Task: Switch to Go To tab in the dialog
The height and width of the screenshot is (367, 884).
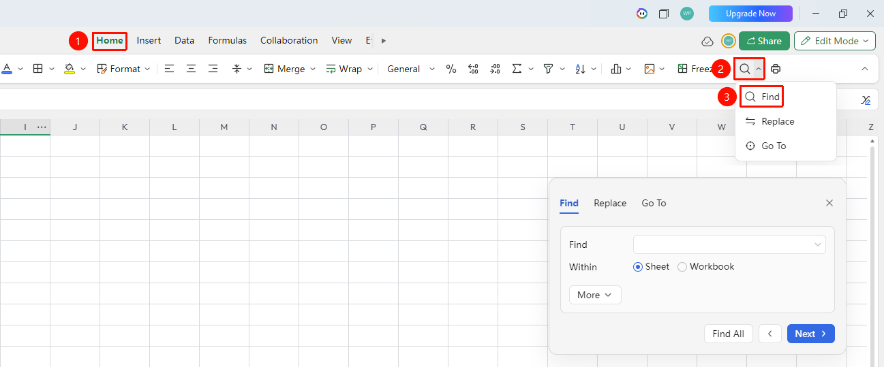Action: pos(654,203)
